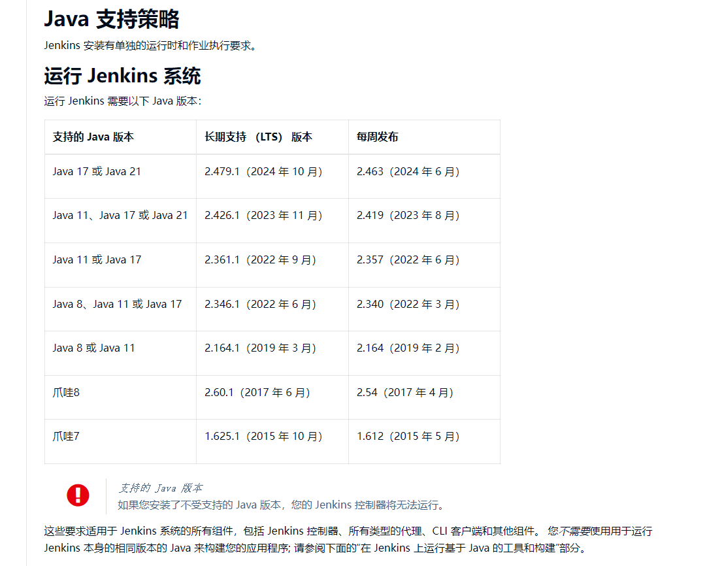
Task: Select the cell "2.361.1 (2022 年 9 月)"
Action: pyautogui.click(x=272, y=265)
